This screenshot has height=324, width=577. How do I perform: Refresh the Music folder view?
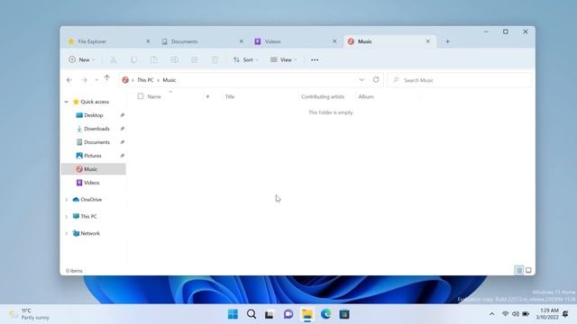(x=376, y=80)
